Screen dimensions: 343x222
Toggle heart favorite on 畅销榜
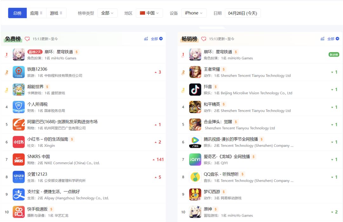pyautogui.click(x=204, y=39)
